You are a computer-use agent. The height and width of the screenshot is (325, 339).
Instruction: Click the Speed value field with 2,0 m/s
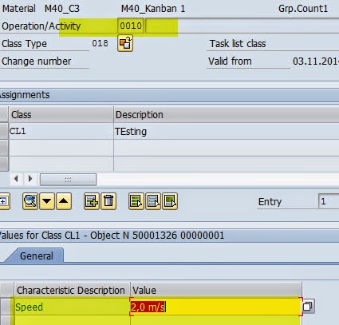pos(216,307)
